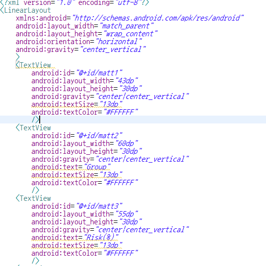Click the match_parent layout_width value
This screenshot has width=266, height=266.
coord(127,26)
